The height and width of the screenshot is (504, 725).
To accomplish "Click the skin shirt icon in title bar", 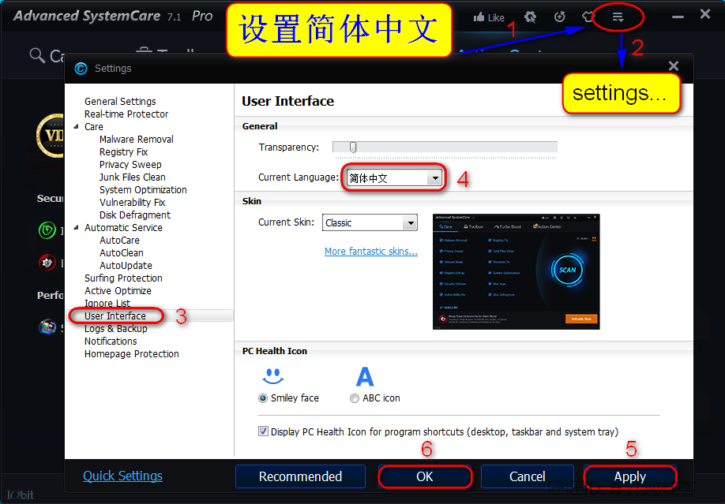I will (588, 17).
